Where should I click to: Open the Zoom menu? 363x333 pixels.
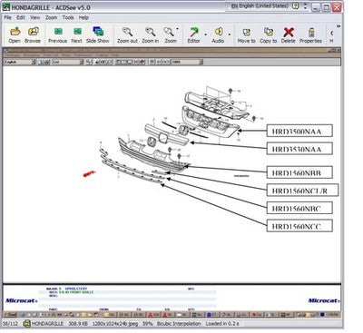[51, 17]
